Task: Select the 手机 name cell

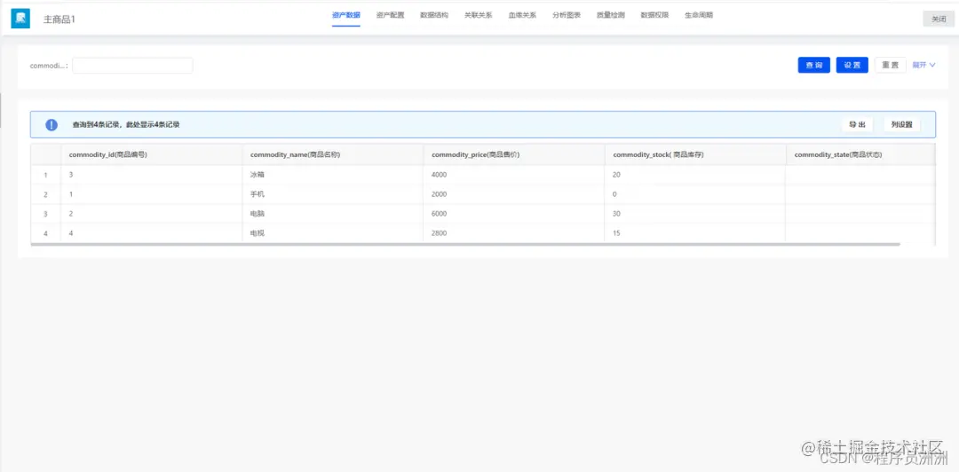Action: point(333,194)
